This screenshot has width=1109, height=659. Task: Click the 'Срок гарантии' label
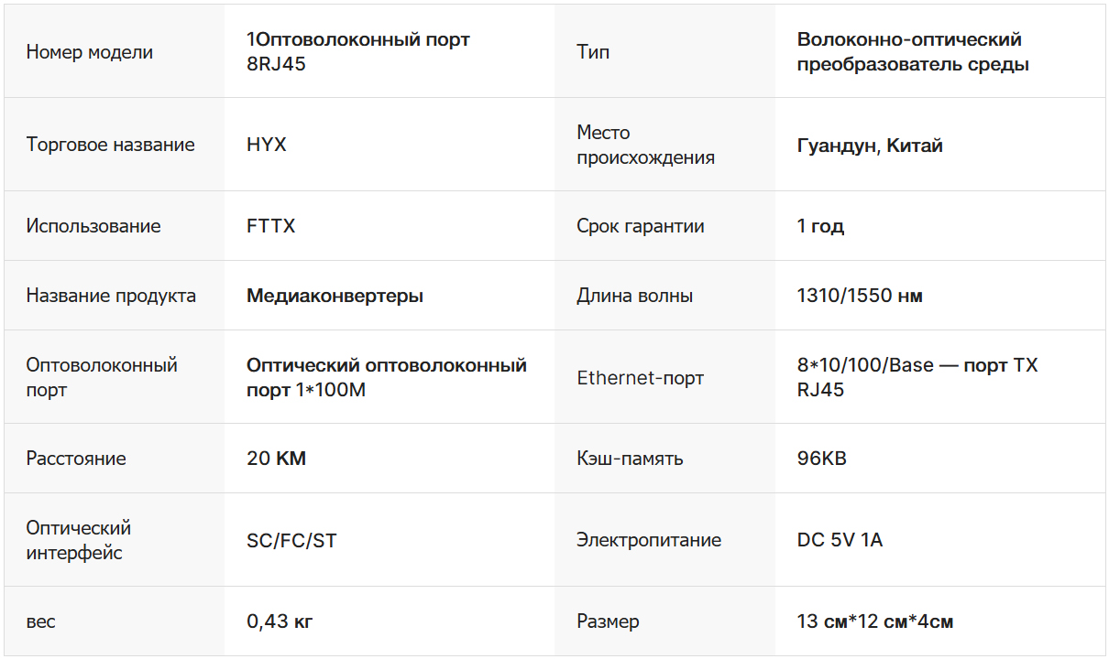click(x=641, y=226)
